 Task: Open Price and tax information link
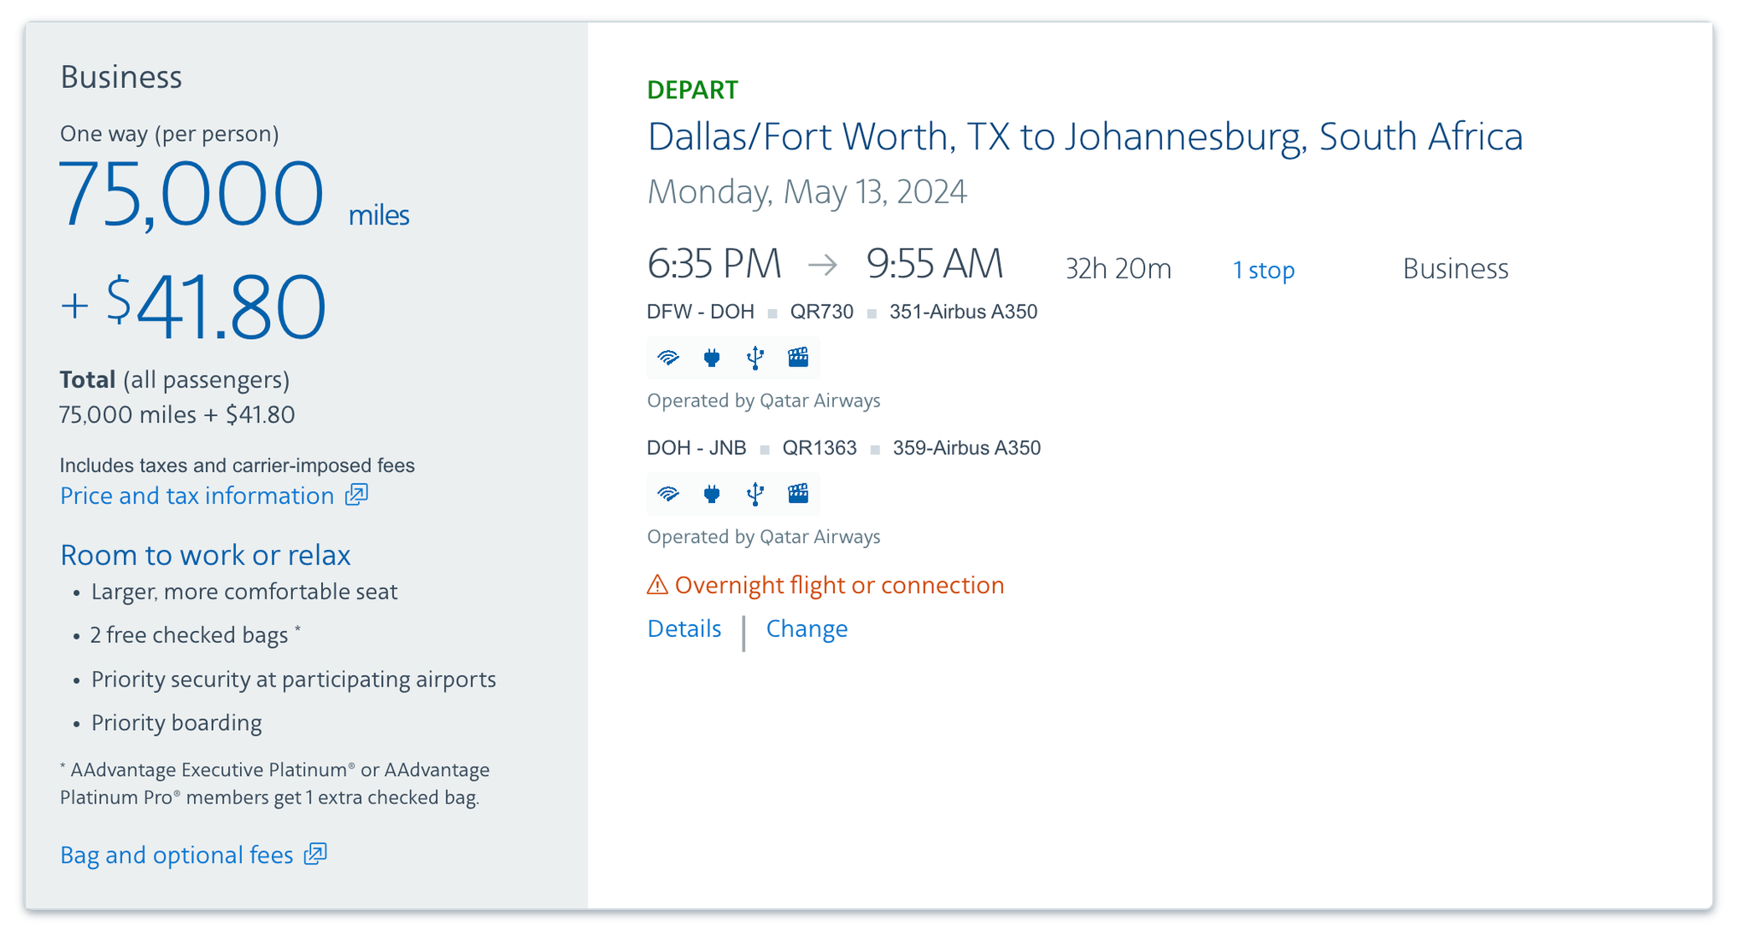click(197, 496)
